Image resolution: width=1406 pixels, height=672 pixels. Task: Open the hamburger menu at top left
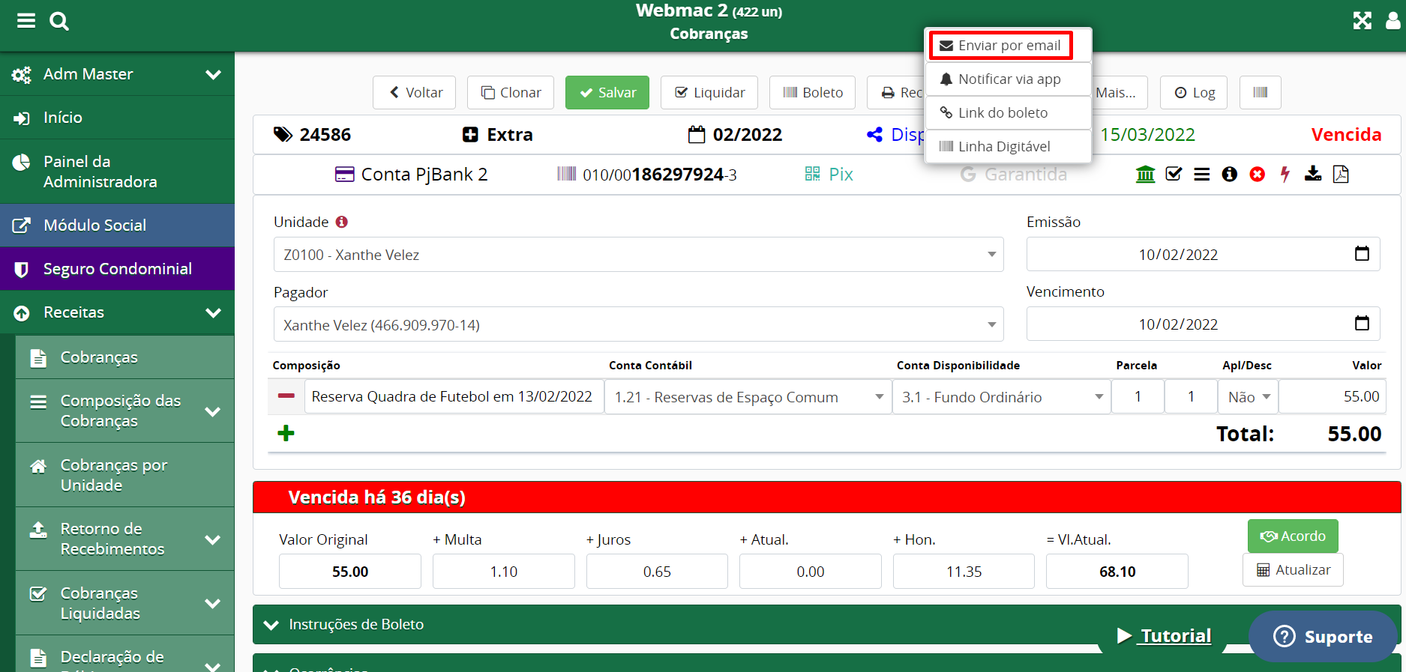[x=26, y=20]
